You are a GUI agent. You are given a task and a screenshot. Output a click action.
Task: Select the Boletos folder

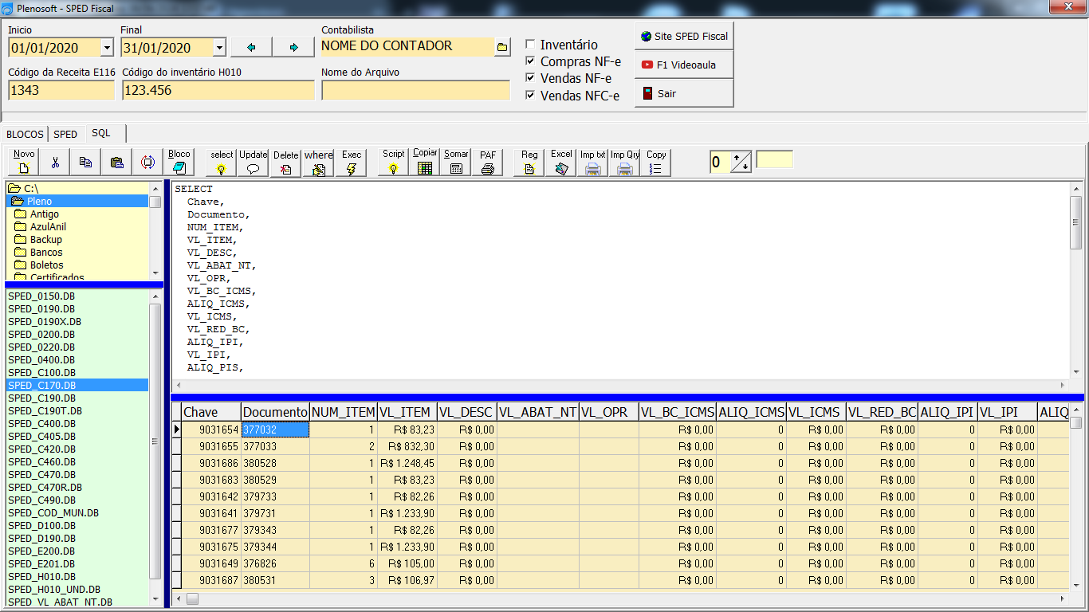pyautogui.click(x=46, y=265)
